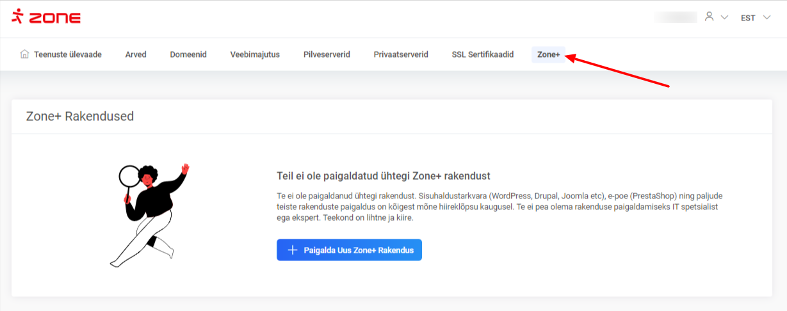The height and width of the screenshot is (311, 787).
Task: Select the highlighted Zone+ tab
Action: [x=548, y=55]
